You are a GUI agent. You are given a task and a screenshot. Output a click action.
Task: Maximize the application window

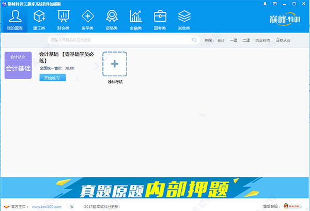[294, 4]
